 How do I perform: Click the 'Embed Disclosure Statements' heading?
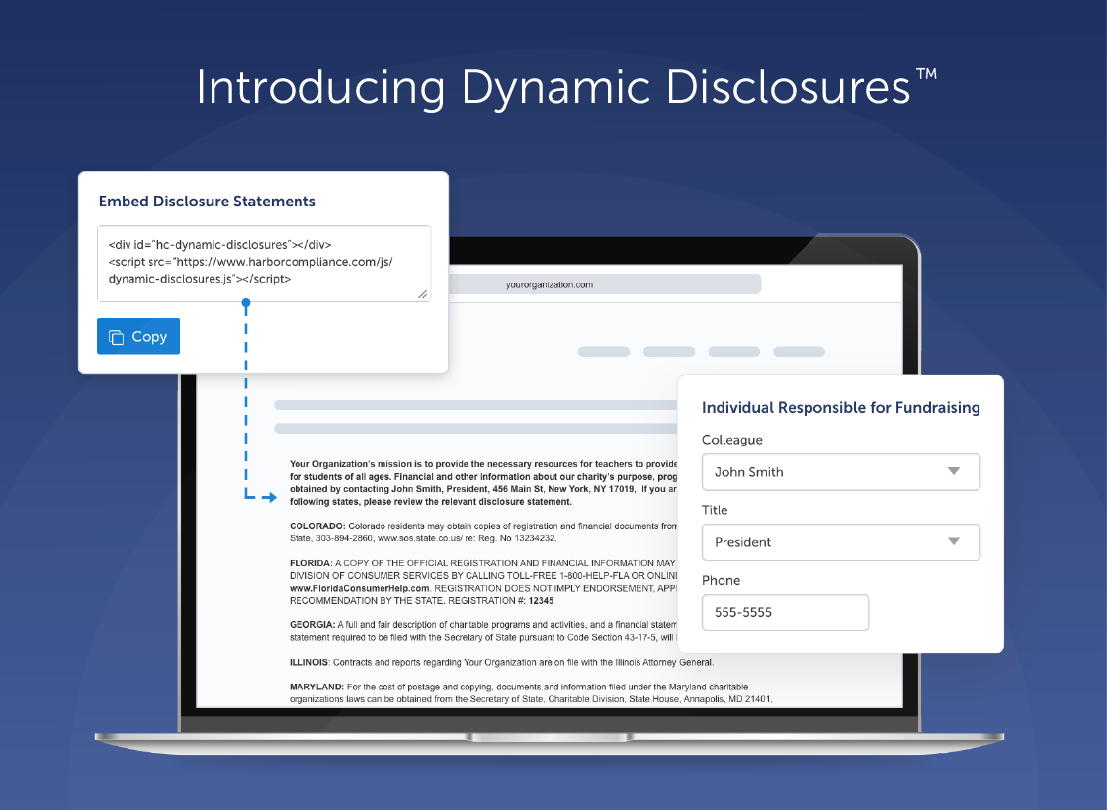click(207, 202)
